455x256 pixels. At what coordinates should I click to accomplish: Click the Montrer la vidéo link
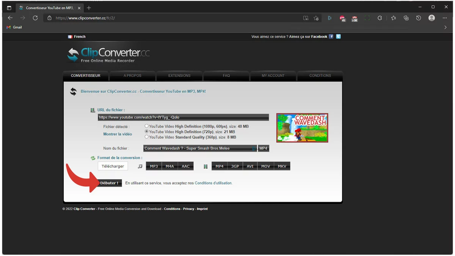pyautogui.click(x=118, y=134)
